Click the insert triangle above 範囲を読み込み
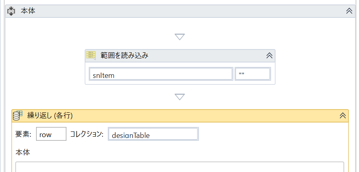Viewport: 359px width, 172px height. [179, 37]
